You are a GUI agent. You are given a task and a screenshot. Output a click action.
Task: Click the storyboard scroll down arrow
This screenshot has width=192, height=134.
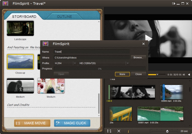(x=99, y=116)
